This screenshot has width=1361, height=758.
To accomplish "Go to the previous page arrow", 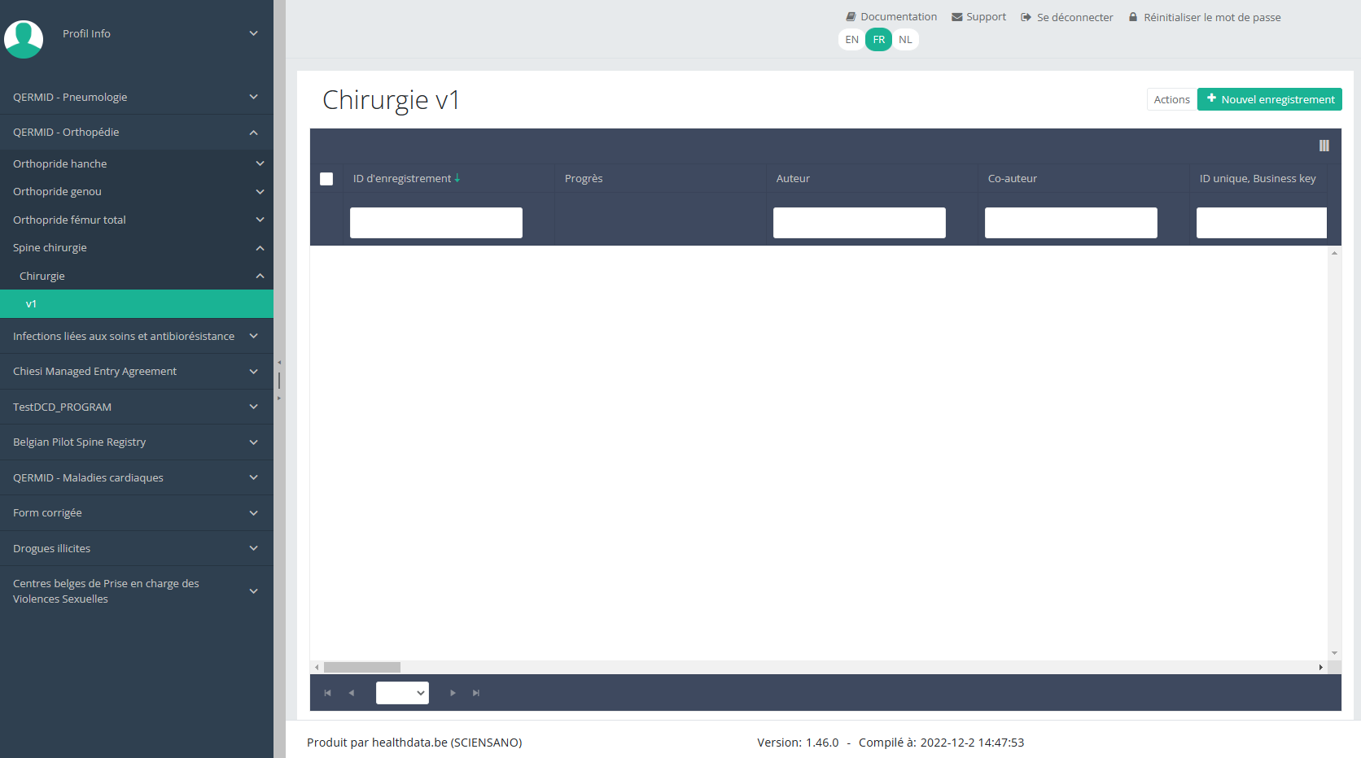I will [352, 693].
